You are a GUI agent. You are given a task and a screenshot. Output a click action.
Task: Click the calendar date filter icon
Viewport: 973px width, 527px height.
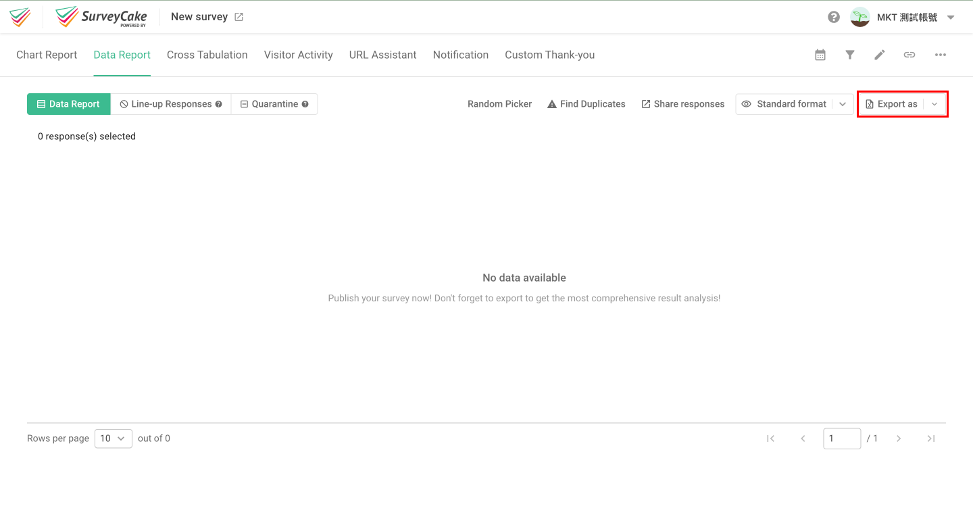[x=820, y=55]
